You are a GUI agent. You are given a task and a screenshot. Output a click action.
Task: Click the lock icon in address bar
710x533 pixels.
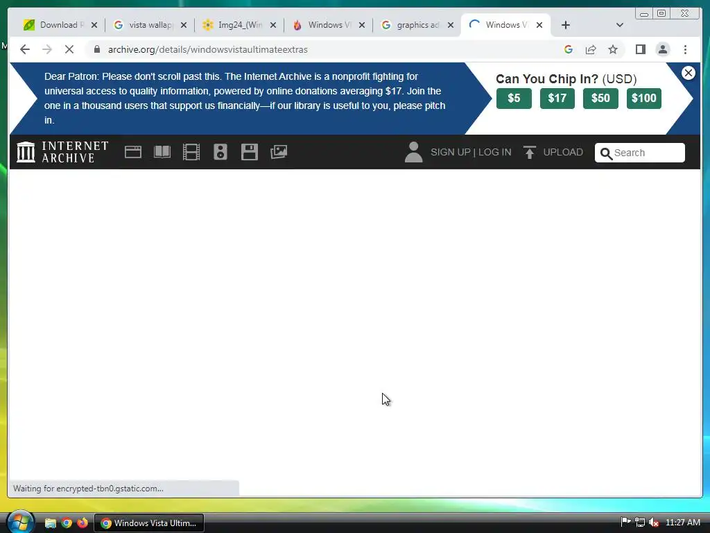pos(97,49)
